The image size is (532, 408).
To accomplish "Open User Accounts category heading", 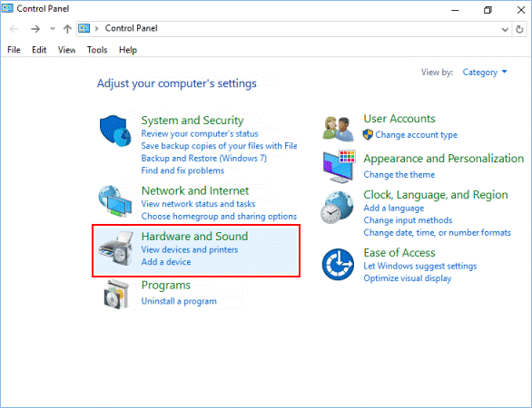I will [x=399, y=119].
